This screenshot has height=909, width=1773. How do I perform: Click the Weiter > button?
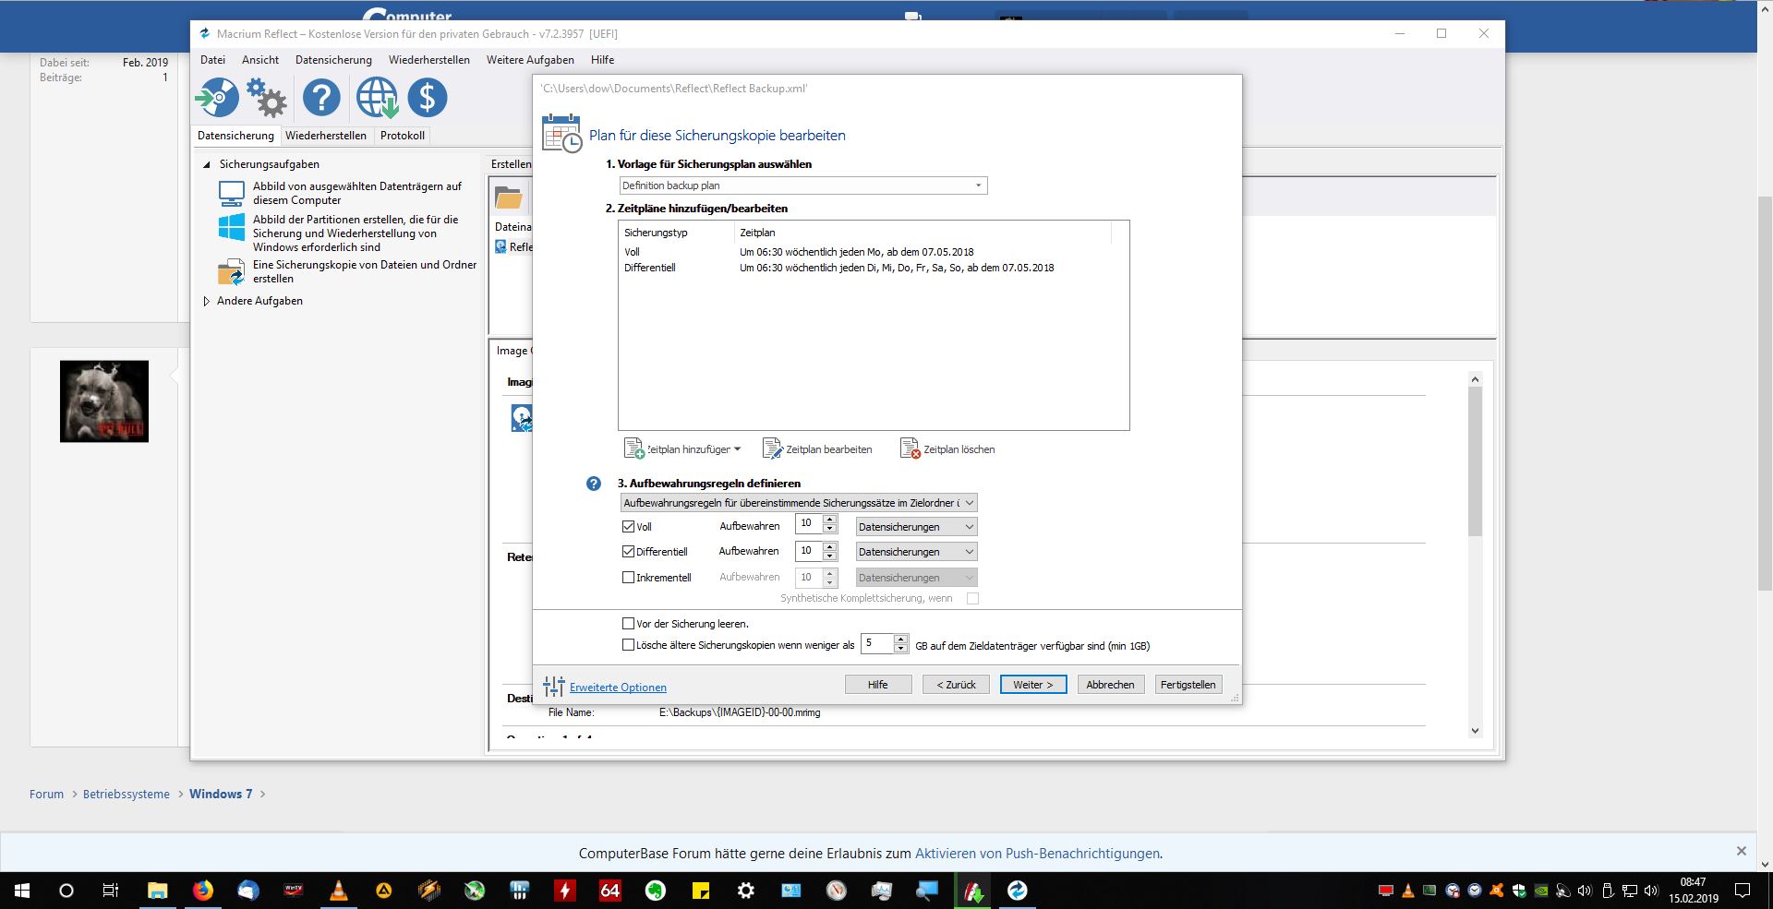click(x=1033, y=685)
